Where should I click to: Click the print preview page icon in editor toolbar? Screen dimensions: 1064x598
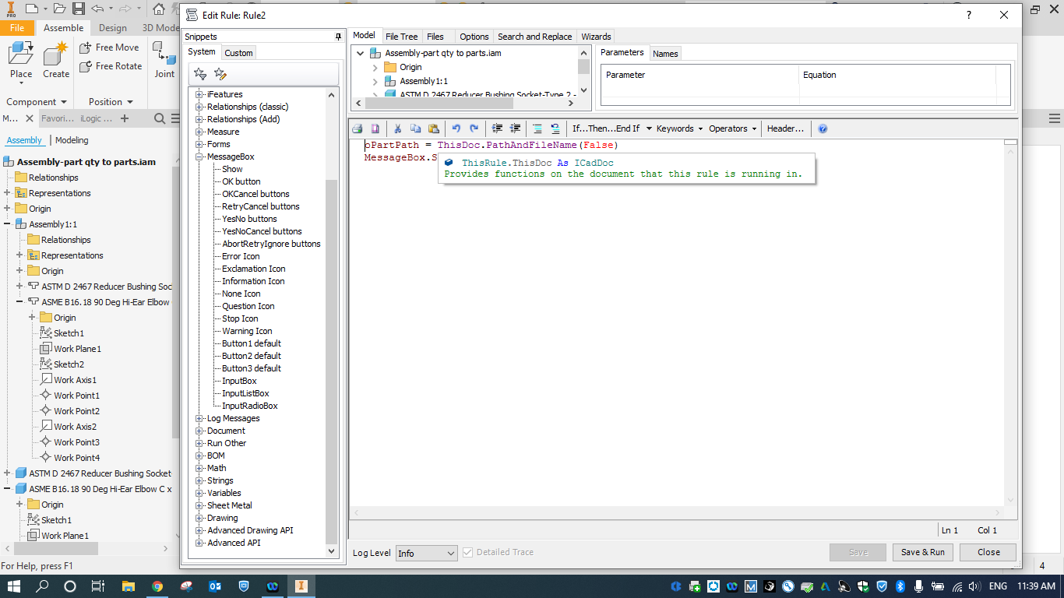tap(375, 128)
